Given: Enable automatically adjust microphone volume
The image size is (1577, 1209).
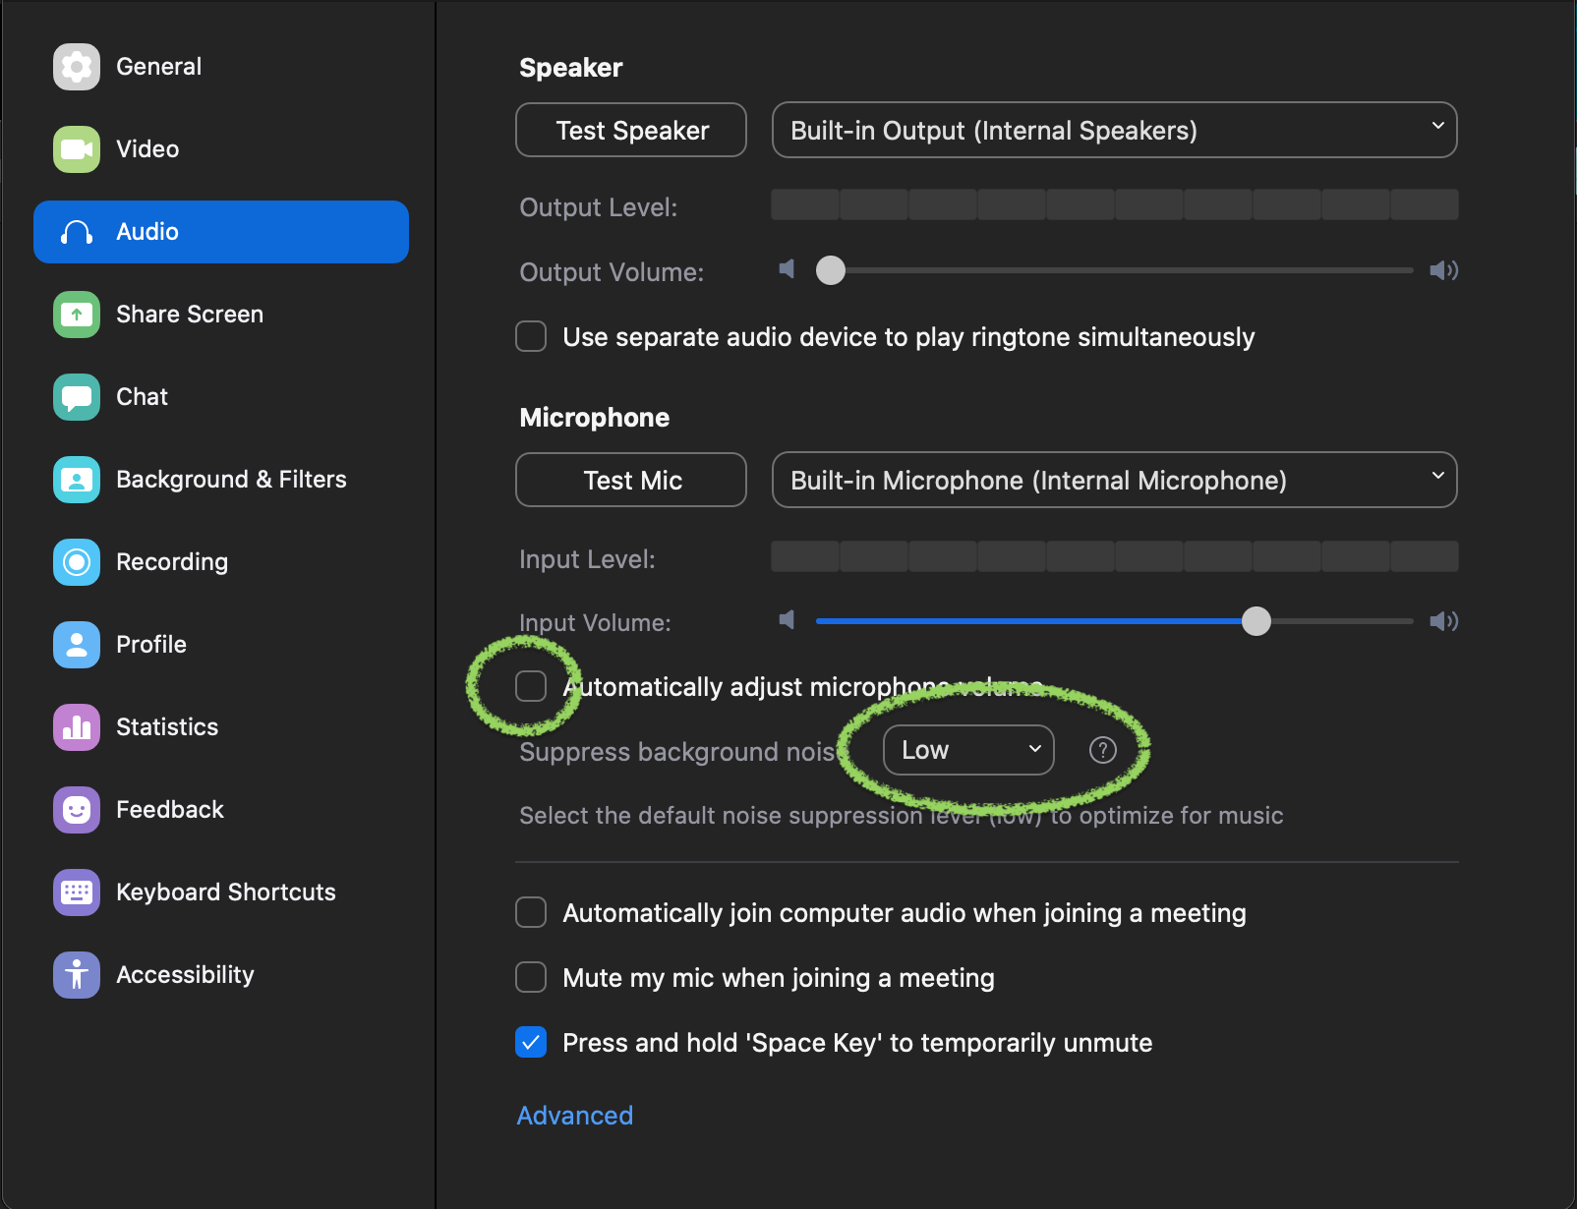Looking at the screenshot, I should tap(531, 686).
